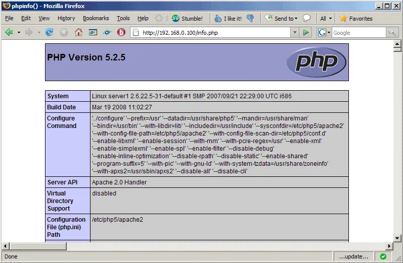Open the 'All' topics dropdown
Screen dimensions: 403x263
pos(326,19)
